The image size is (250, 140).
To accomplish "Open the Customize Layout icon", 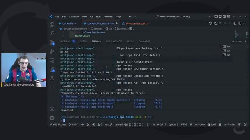I will point(229,16).
